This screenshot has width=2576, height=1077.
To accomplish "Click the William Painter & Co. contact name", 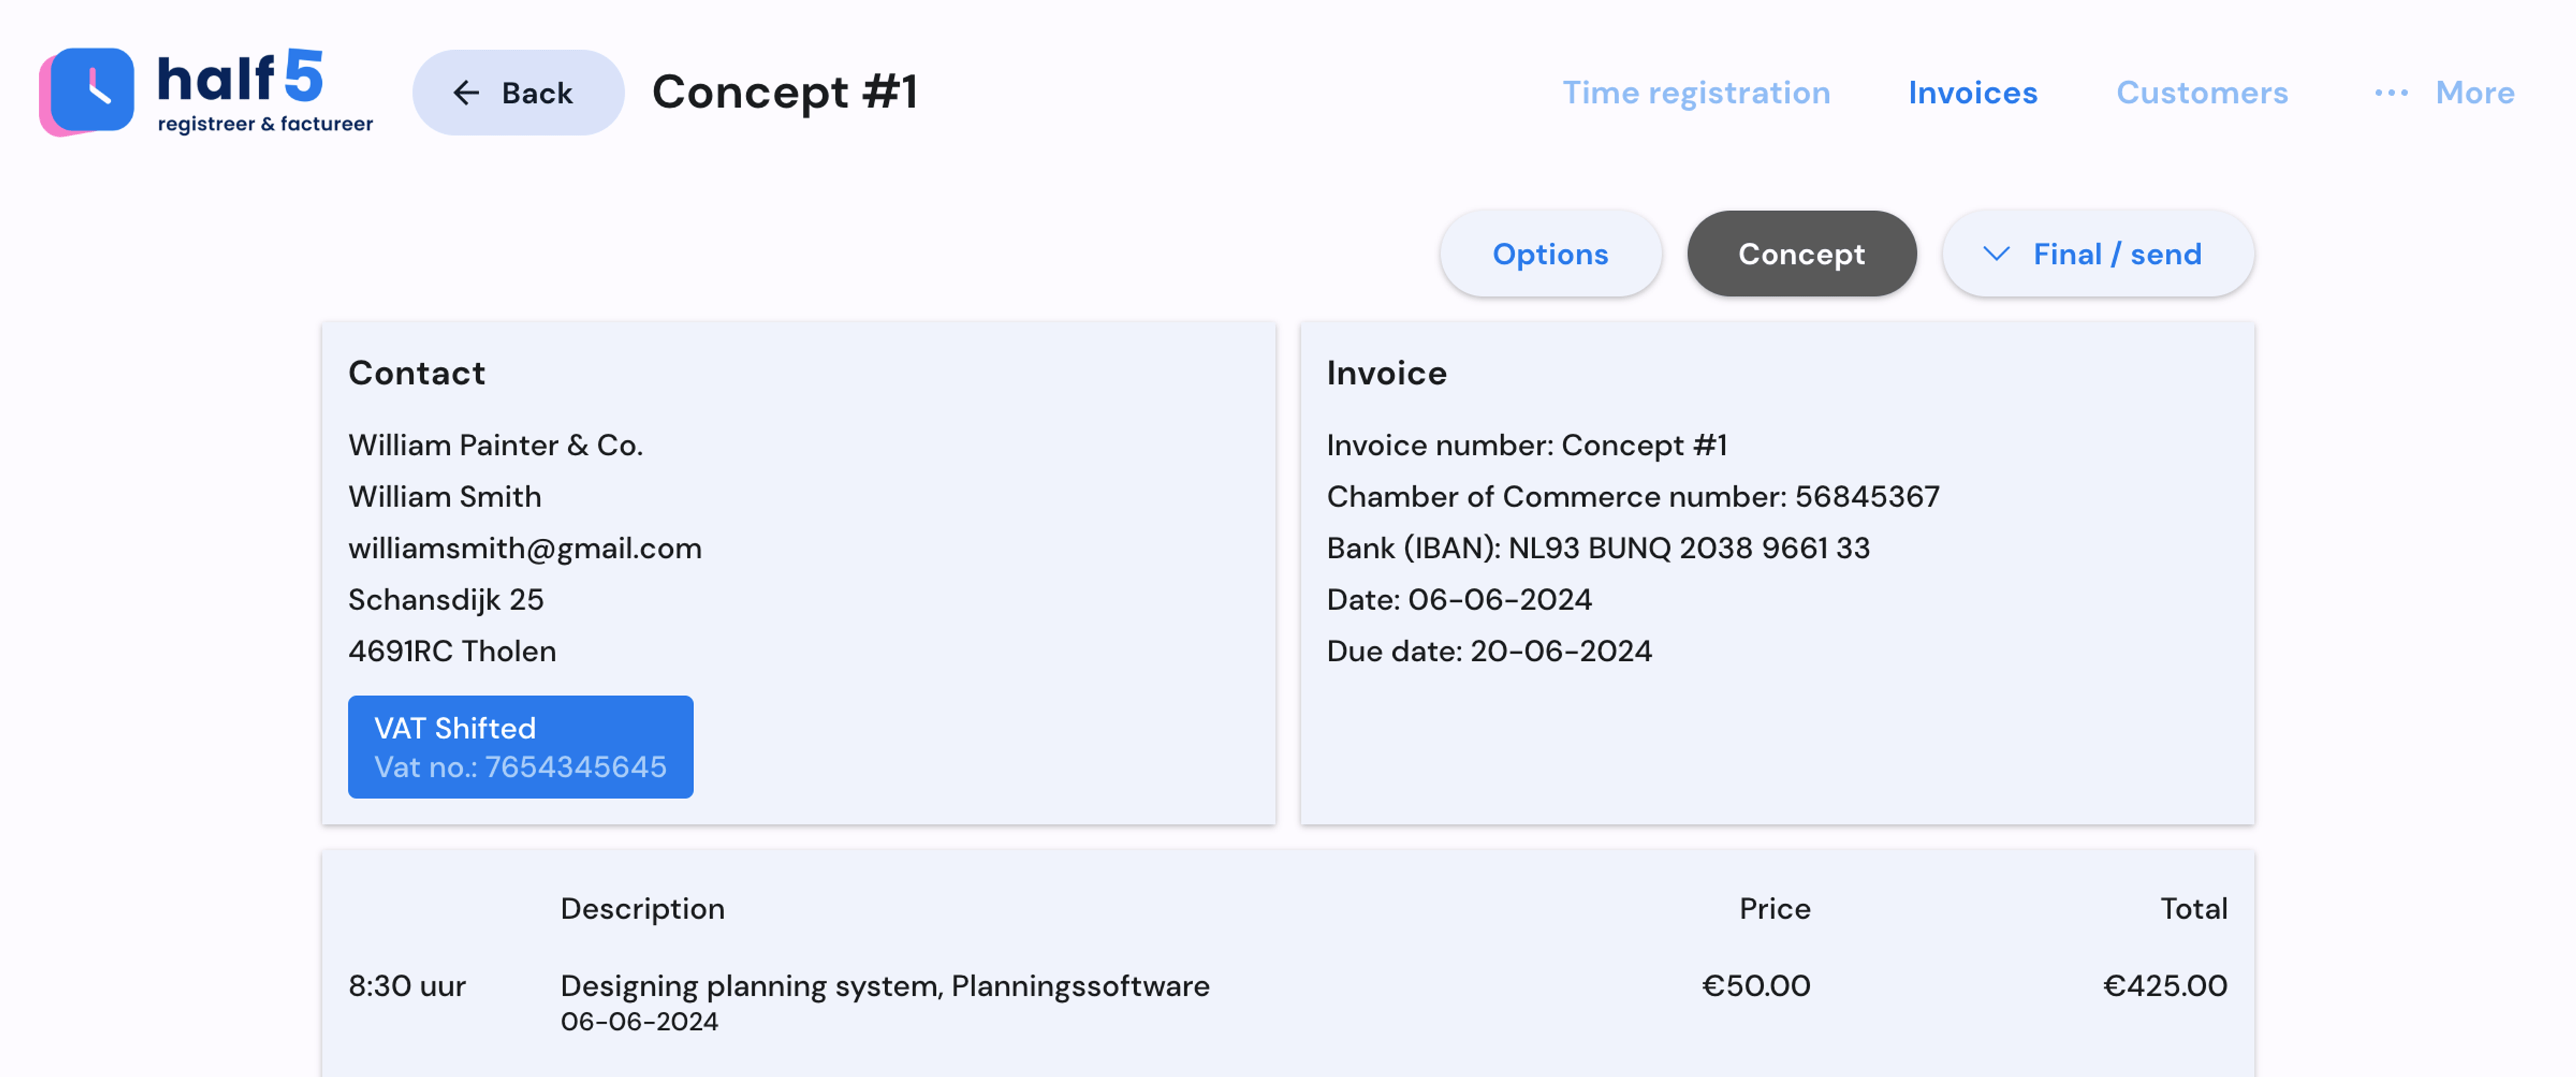I will [495, 445].
